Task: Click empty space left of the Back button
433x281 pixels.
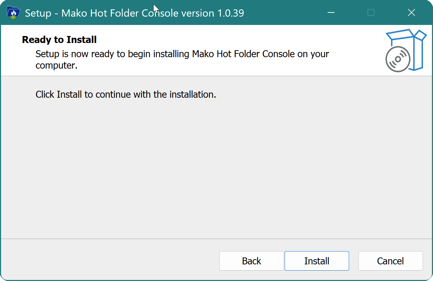Action: coord(111,261)
